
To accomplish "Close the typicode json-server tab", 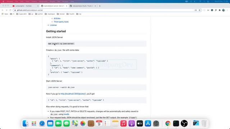I will 66,6.
